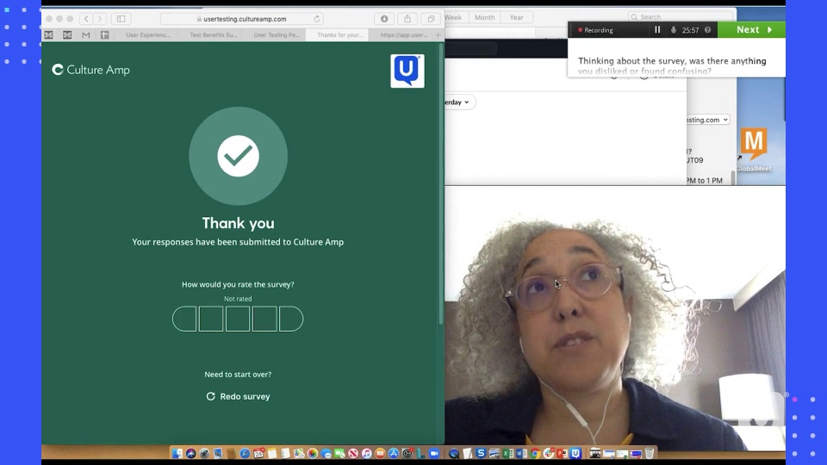Open Chrome in the Dock

coord(535,454)
